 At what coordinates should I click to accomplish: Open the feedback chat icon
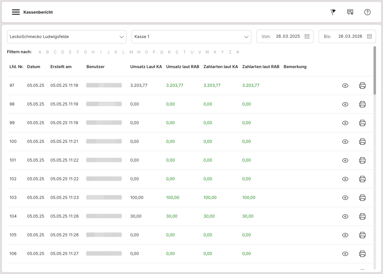point(350,12)
